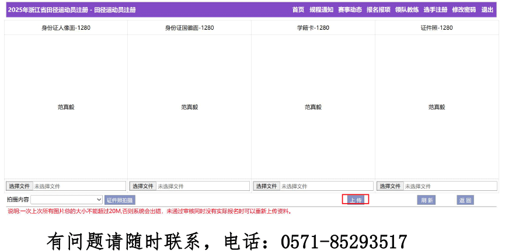Log out using the 退出 link
This screenshot has width=505, height=251.
click(x=487, y=10)
